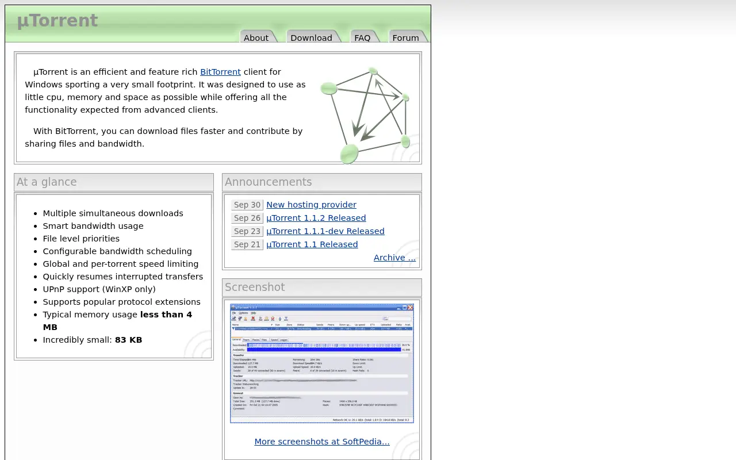
Task: Click the Sep 21 date label
Action: point(247,244)
